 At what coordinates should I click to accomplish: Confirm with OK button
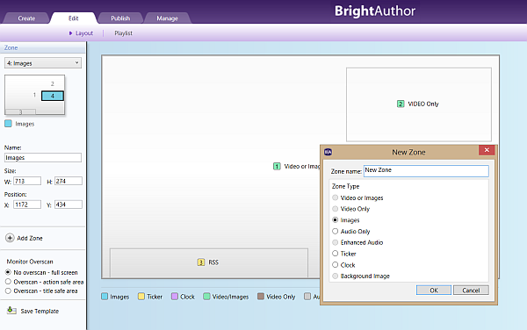(434, 290)
